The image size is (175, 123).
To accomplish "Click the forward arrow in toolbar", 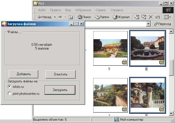I will click(60, 17).
